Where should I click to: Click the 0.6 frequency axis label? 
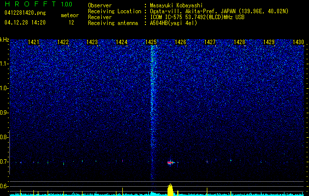coord(4,186)
